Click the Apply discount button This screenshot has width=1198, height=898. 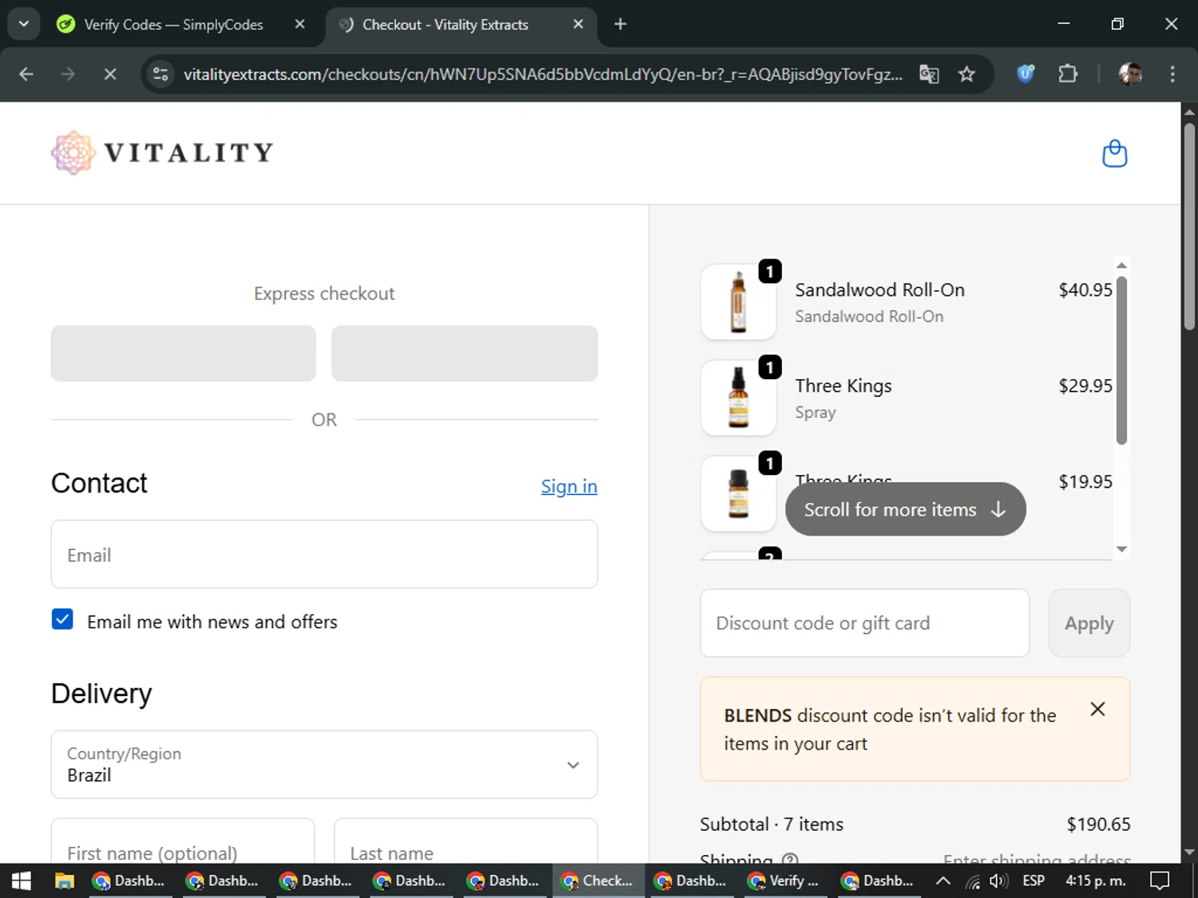click(1089, 623)
